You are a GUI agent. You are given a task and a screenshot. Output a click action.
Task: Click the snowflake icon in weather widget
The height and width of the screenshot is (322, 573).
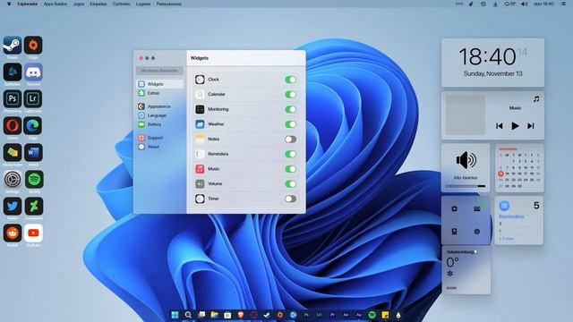(x=450, y=274)
